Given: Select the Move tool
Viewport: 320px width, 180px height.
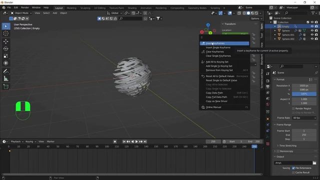Looking at the screenshot, I should (5, 41).
